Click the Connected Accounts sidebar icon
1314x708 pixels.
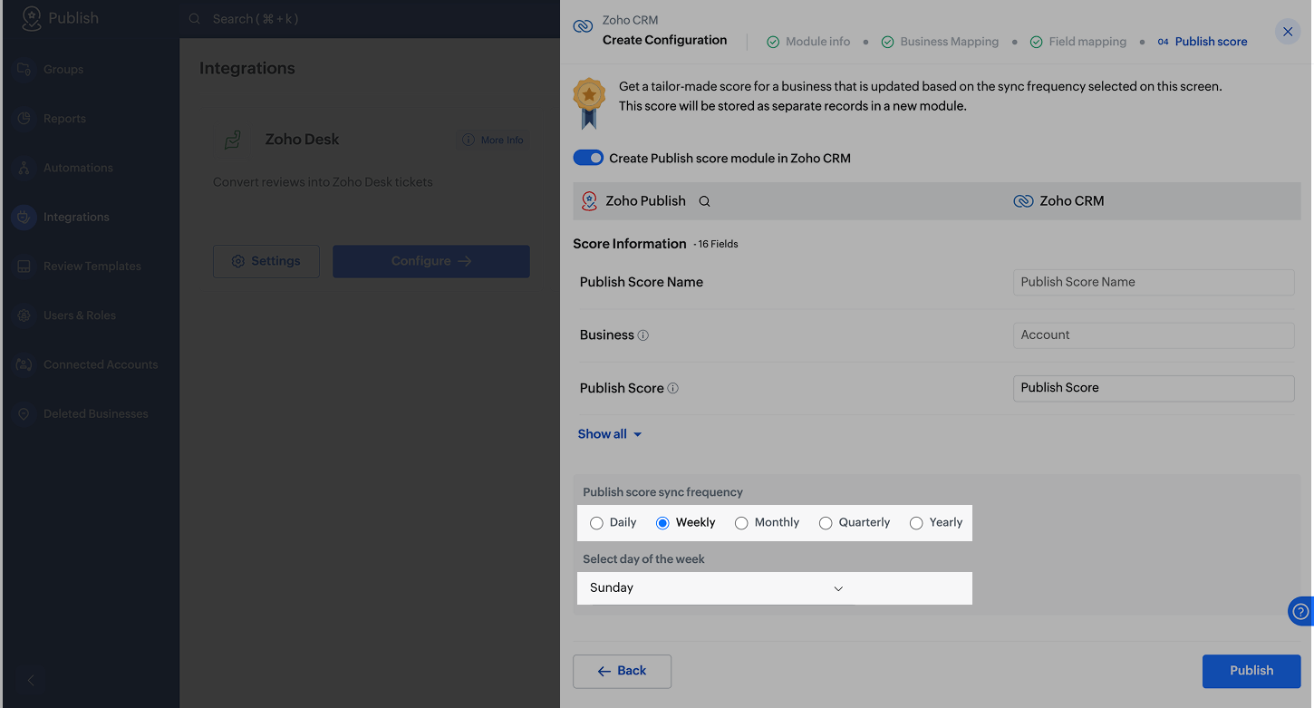[24, 364]
